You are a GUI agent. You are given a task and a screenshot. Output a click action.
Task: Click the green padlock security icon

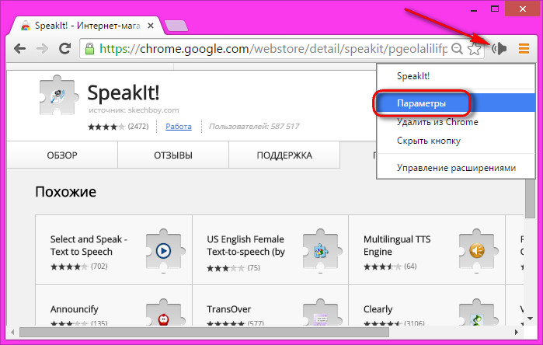[89, 49]
